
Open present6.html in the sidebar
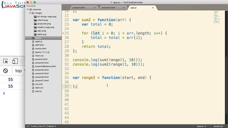tap(42, 77)
